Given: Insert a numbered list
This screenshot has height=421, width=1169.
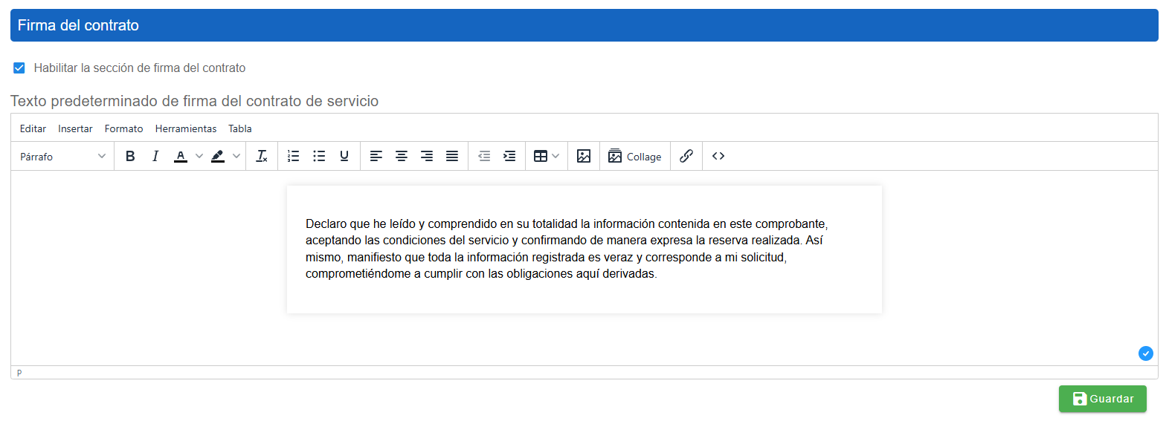Looking at the screenshot, I should coord(294,156).
